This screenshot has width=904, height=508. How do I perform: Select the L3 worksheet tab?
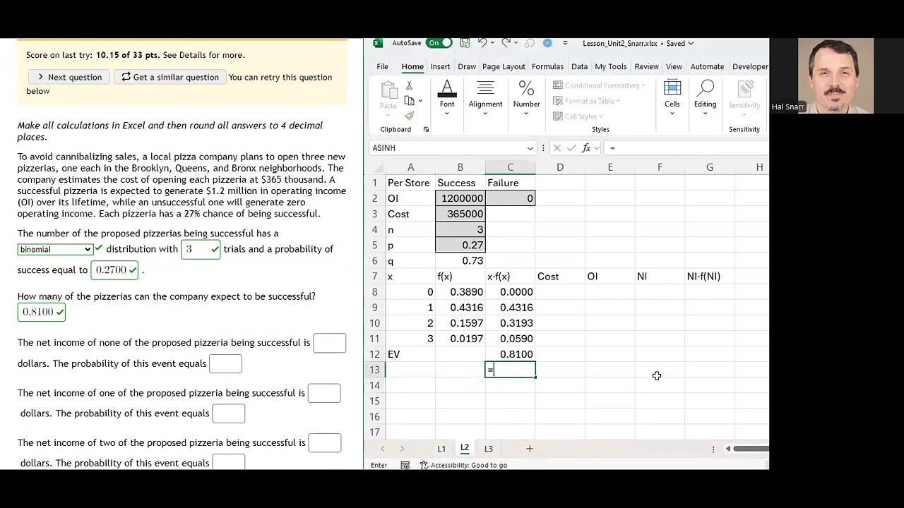488,449
